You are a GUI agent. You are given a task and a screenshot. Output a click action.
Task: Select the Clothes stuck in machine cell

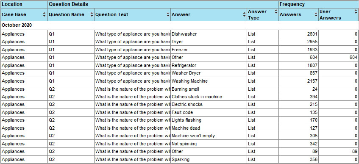click(x=209, y=97)
